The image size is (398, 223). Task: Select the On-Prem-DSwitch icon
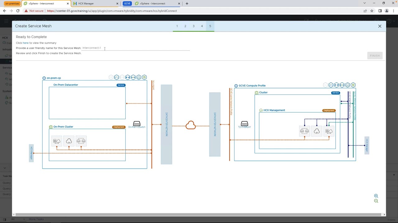137,124
